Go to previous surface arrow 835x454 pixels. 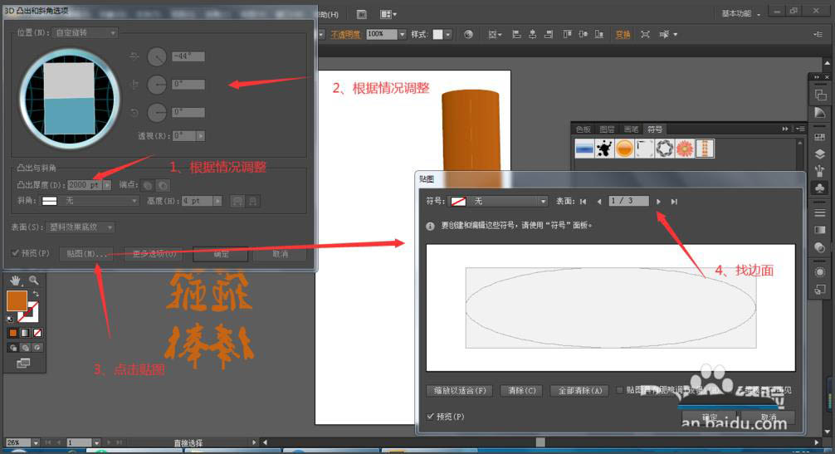coord(599,202)
